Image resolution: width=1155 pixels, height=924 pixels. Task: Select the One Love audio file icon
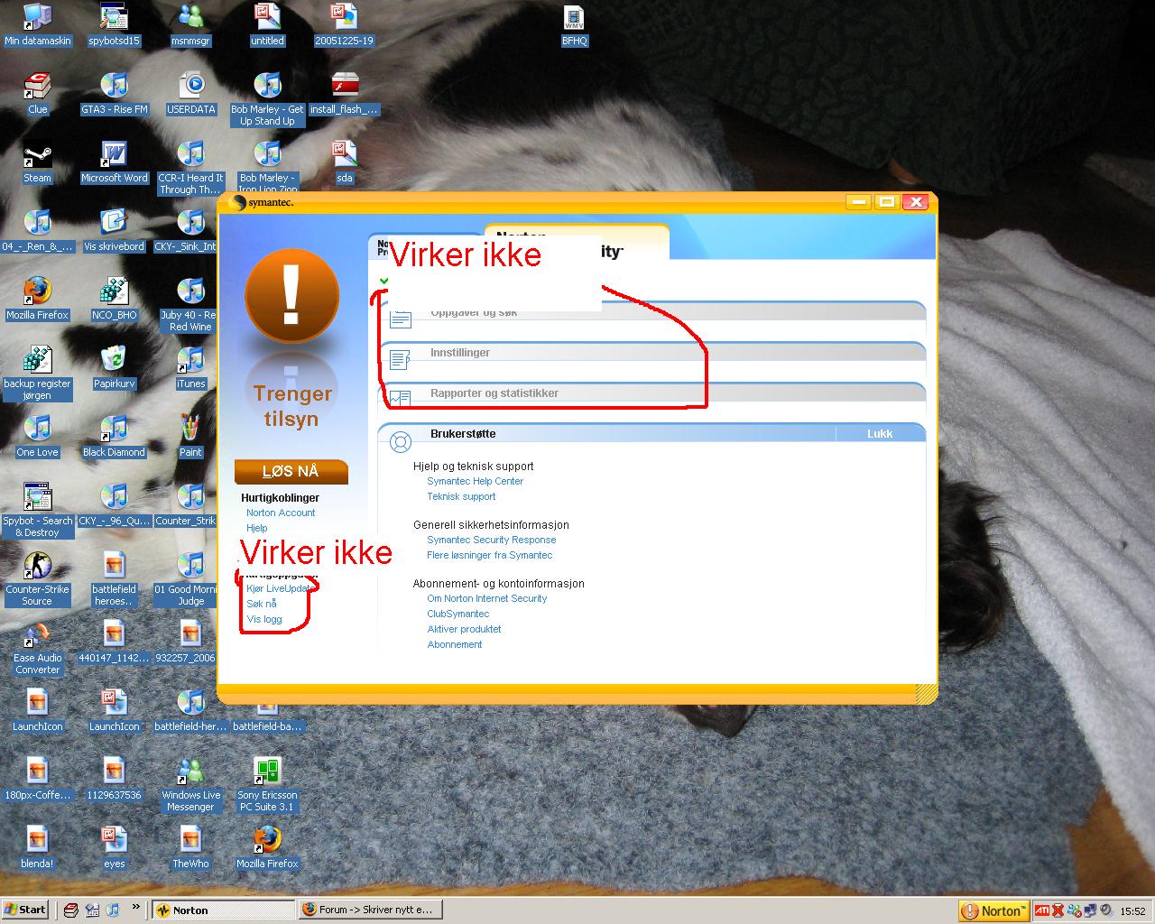[x=37, y=438]
